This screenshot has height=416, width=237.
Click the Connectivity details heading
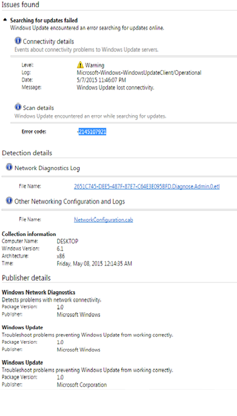48,41
